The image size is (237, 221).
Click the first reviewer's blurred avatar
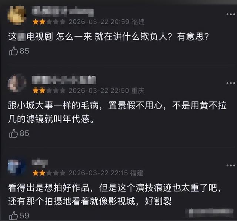pyautogui.click(x=17, y=15)
